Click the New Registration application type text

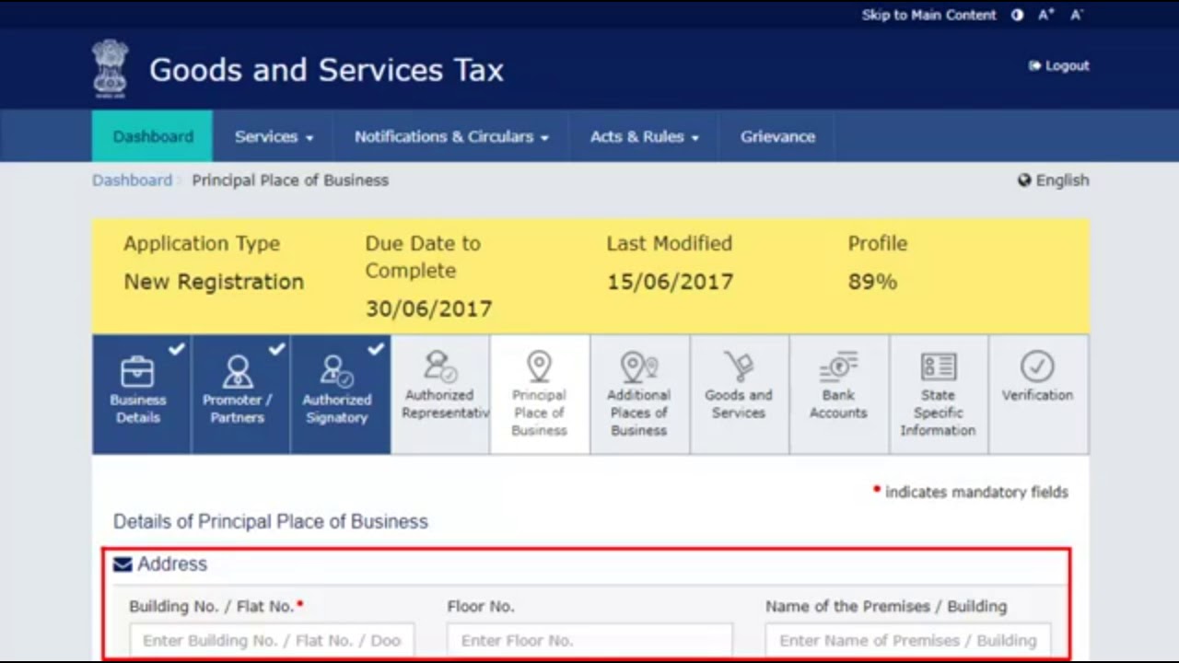tap(214, 282)
